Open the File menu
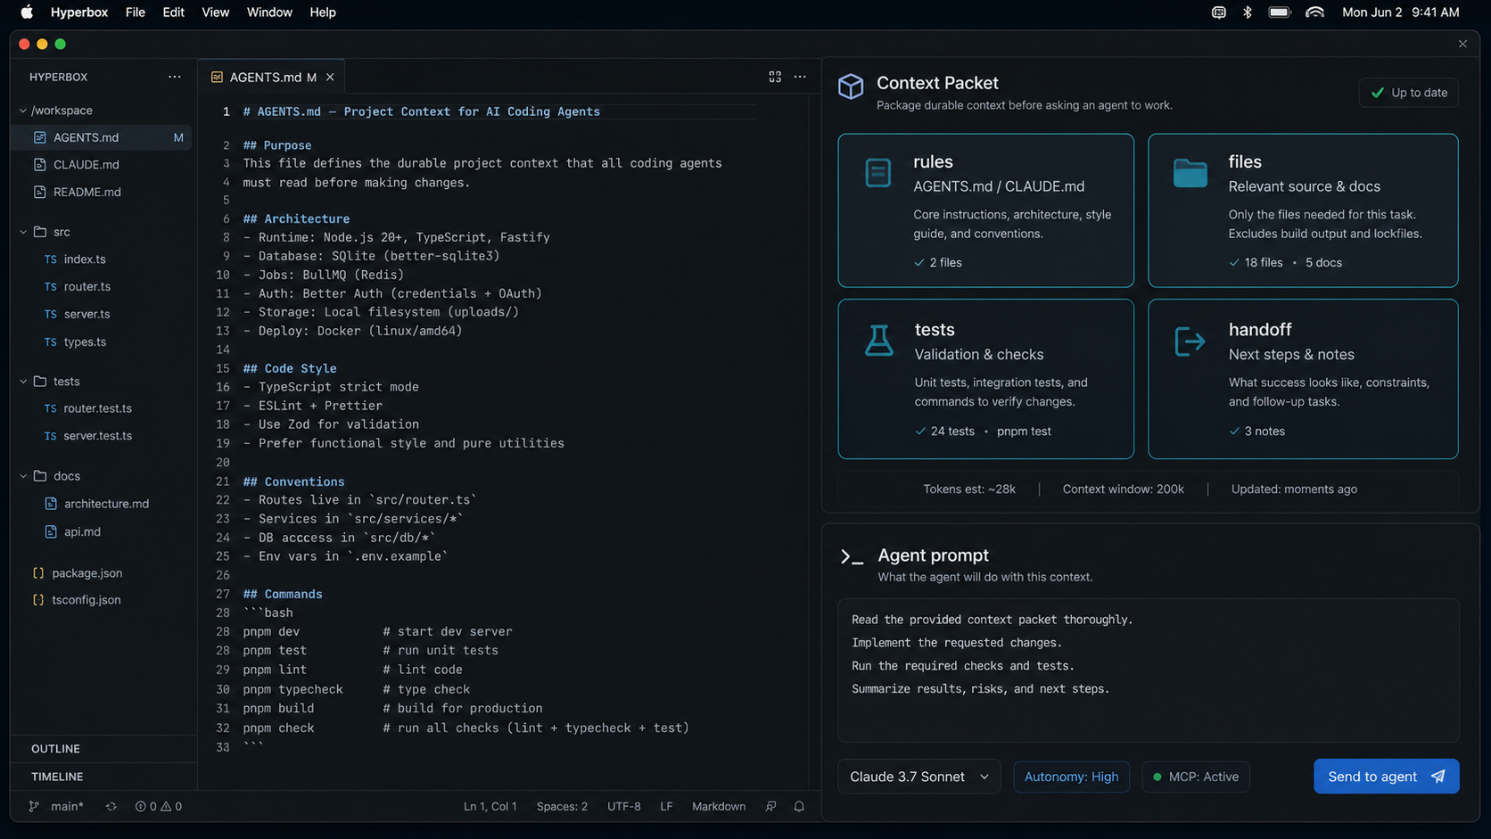 (136, 12)
